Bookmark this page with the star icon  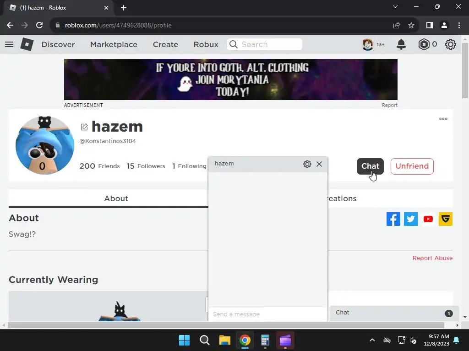click(411, 26)
